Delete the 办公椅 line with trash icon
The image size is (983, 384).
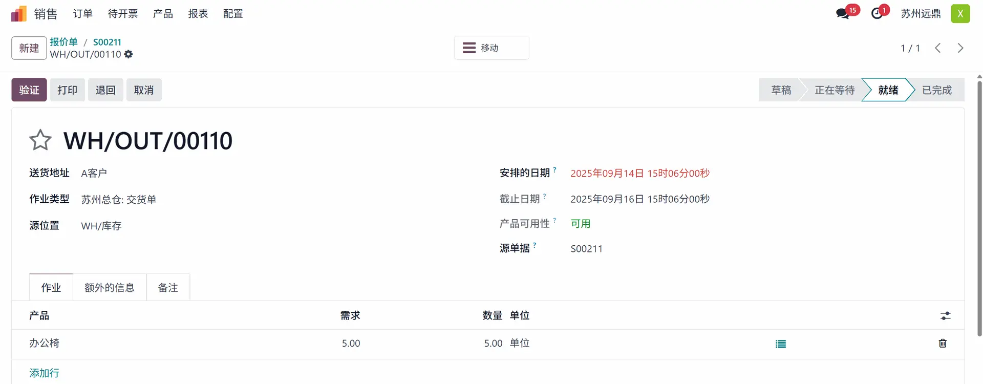[x=943, y=344]
